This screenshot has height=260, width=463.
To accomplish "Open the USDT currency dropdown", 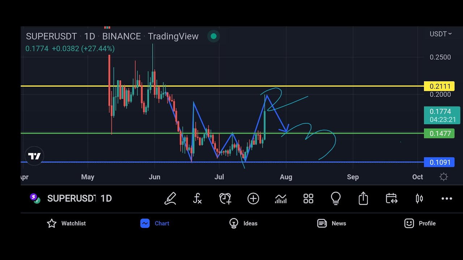I will 441,34.
